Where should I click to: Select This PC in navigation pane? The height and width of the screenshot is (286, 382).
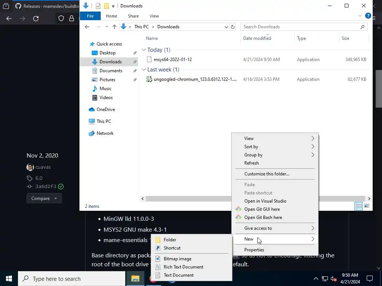104,121
